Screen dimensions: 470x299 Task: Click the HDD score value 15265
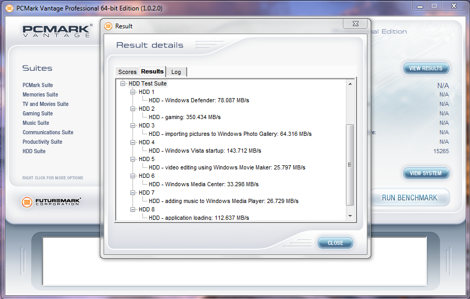coord(441,151)
